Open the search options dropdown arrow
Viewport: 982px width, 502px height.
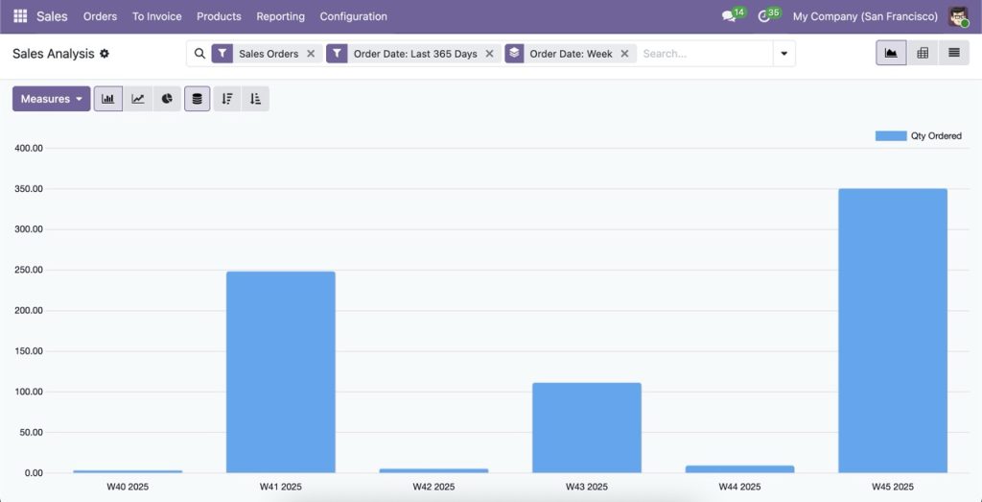coord(784,54)
